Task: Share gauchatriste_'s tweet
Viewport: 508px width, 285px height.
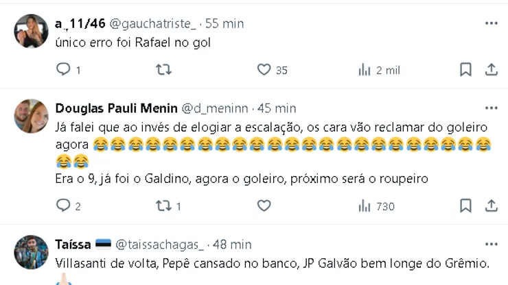Action: (492, 69)
